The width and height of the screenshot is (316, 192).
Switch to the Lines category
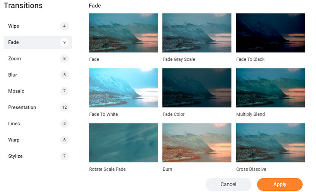pyautogui.click(x=38, y=124)
